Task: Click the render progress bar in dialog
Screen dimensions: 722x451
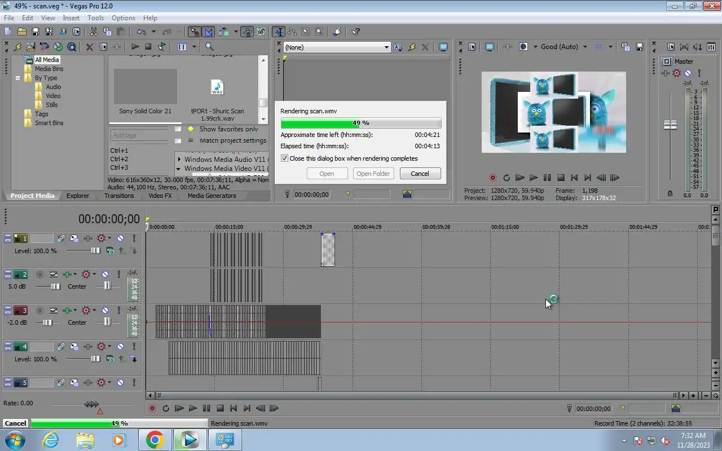Action: pos(361,123)
